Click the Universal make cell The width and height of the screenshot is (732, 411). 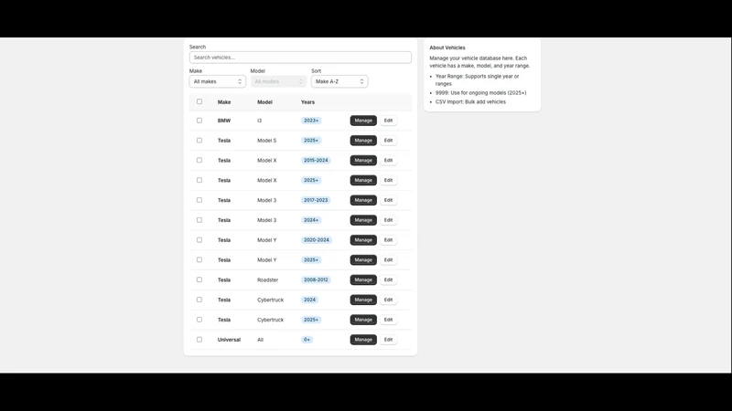tap(229, 340)
